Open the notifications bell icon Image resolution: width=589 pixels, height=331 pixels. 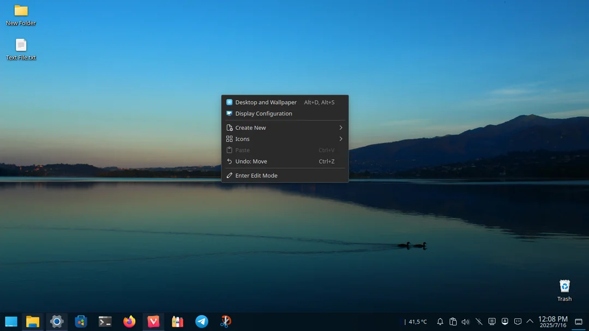[x=440, y=322]
